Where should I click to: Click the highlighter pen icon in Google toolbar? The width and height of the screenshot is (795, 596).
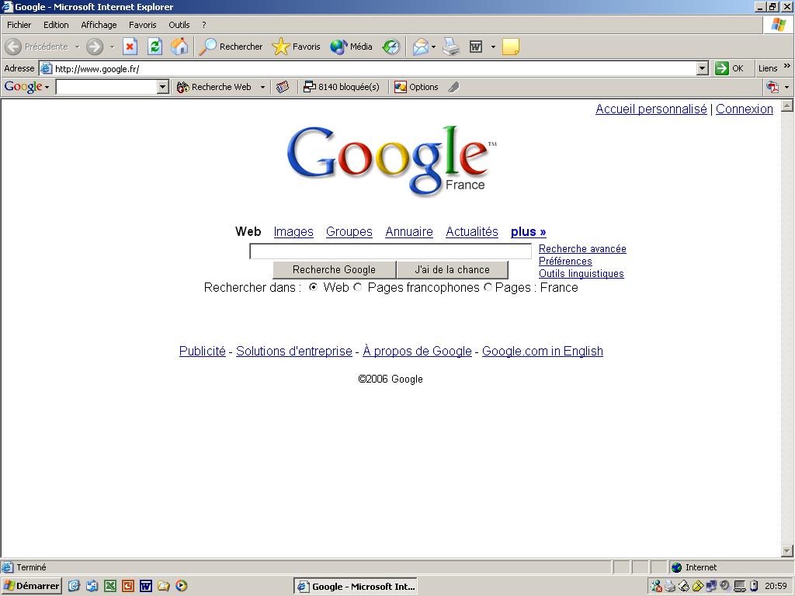[x=453, y=87]
